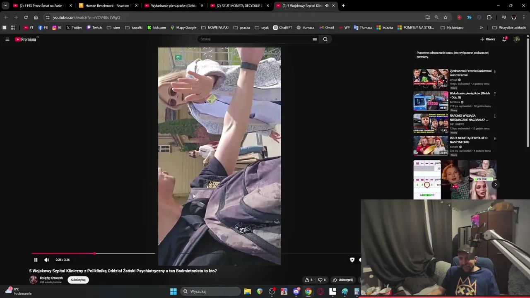530x298 pixels.
Task: Open the Twitch bookmark
Action: pos(94,28)
